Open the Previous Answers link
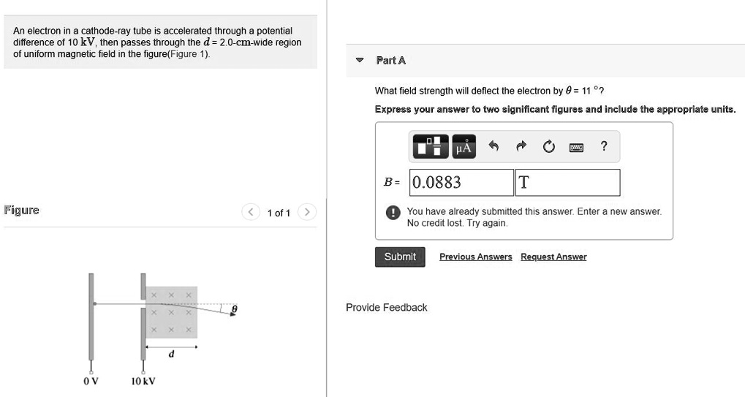This screenshot has width=745, height=397. pos(476,257)
